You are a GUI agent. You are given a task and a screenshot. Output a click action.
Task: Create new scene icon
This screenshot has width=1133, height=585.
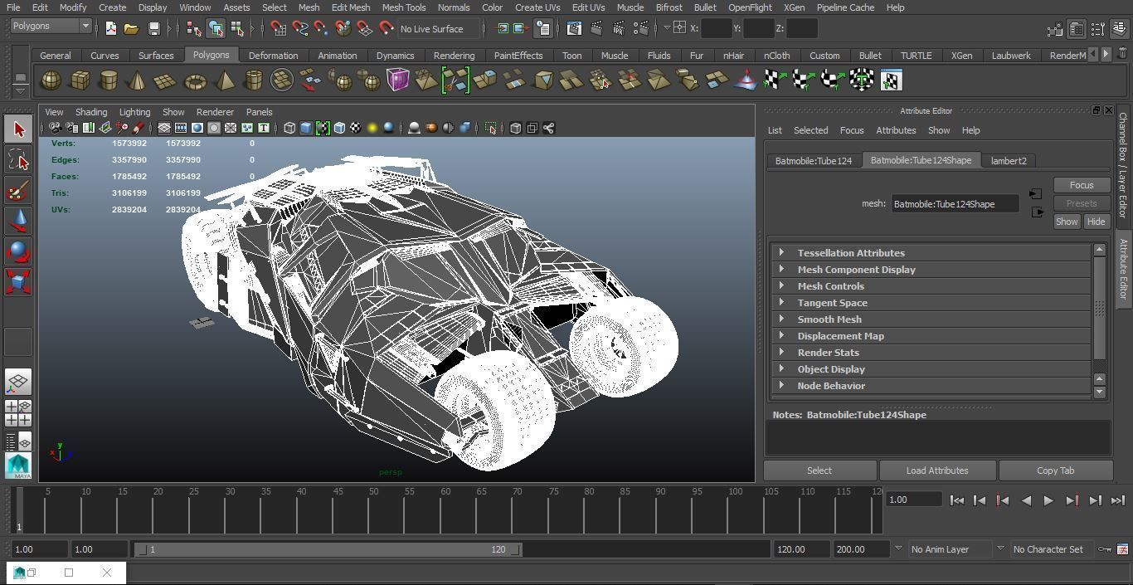110,28
